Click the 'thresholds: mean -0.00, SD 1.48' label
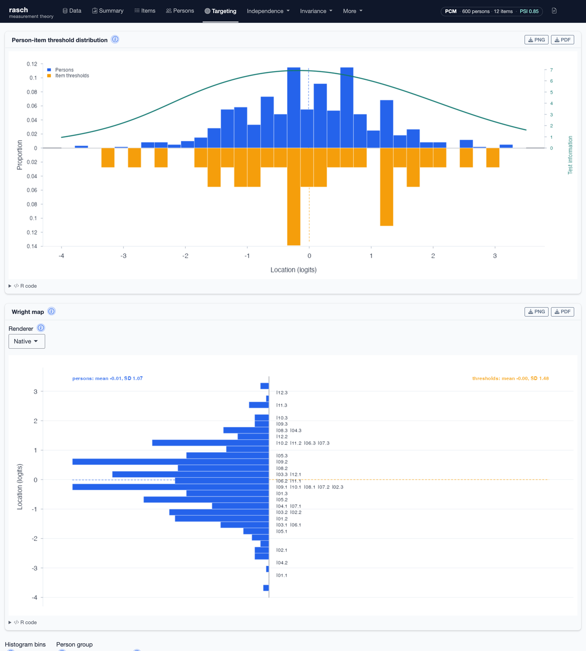 click(510, 378)
